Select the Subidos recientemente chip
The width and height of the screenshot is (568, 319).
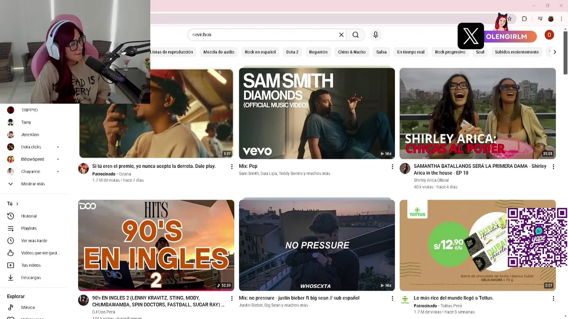pyautogui.click(x=517, y=52)
